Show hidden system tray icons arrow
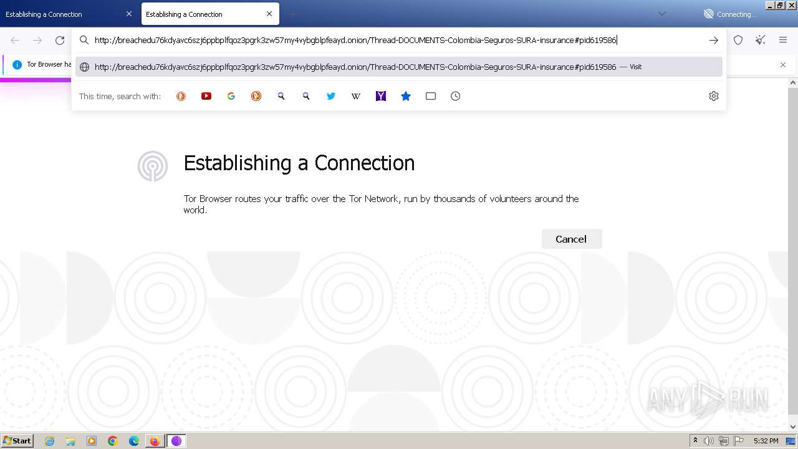The image size is (798, 449). point(695,441)
